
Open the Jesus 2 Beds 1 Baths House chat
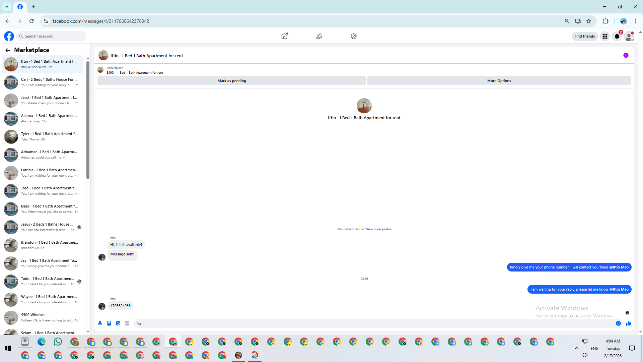click(x=43, y=227)
